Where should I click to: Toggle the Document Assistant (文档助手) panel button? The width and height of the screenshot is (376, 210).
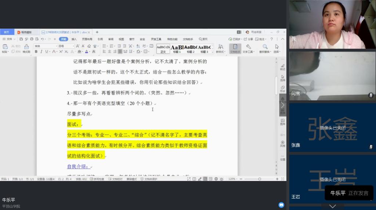tap(235, 48)
